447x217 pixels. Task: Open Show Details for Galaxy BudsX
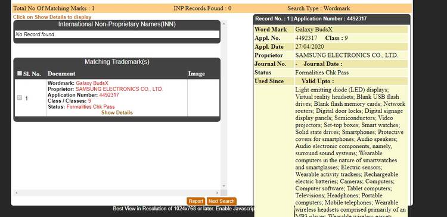(x=117, y=112)
